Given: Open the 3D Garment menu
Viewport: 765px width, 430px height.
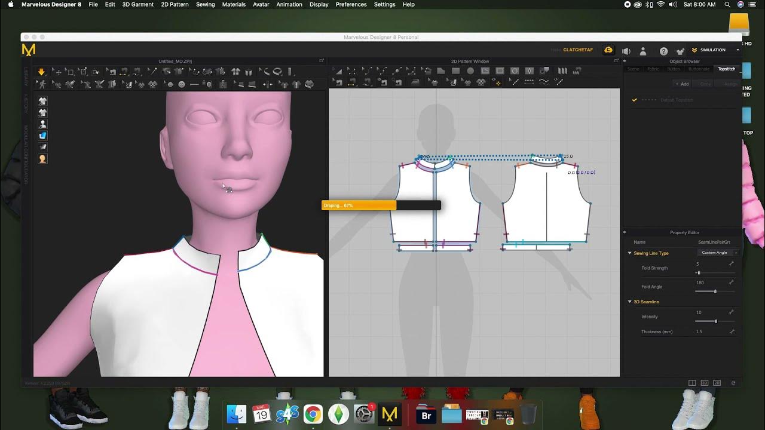Looking at the screenshot, I should point(138,4).
